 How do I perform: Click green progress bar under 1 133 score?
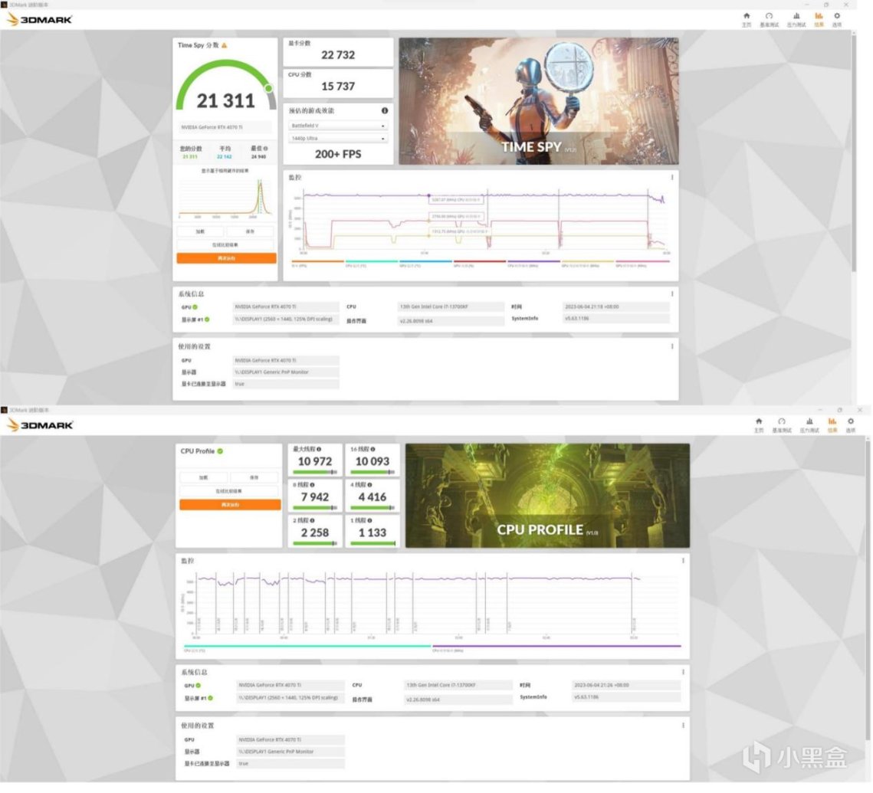[373, 544]
